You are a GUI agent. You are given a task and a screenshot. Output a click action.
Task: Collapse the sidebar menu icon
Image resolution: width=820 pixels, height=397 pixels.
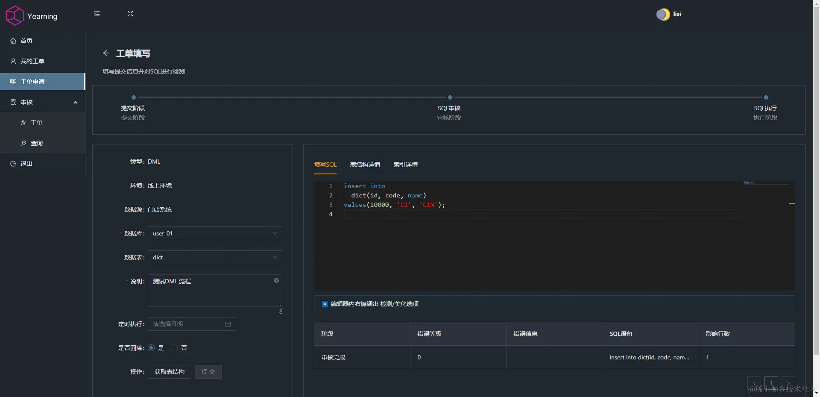pyautogui.click(x=97, y=14)
